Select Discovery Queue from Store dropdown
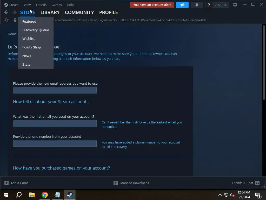 [36, 30]
